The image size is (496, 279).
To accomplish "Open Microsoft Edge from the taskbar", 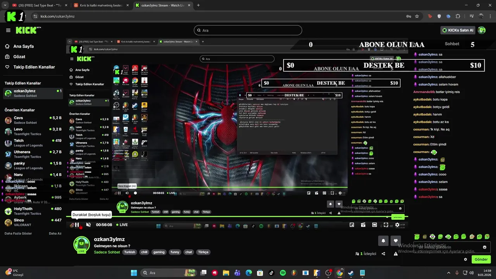I will 249,273.
